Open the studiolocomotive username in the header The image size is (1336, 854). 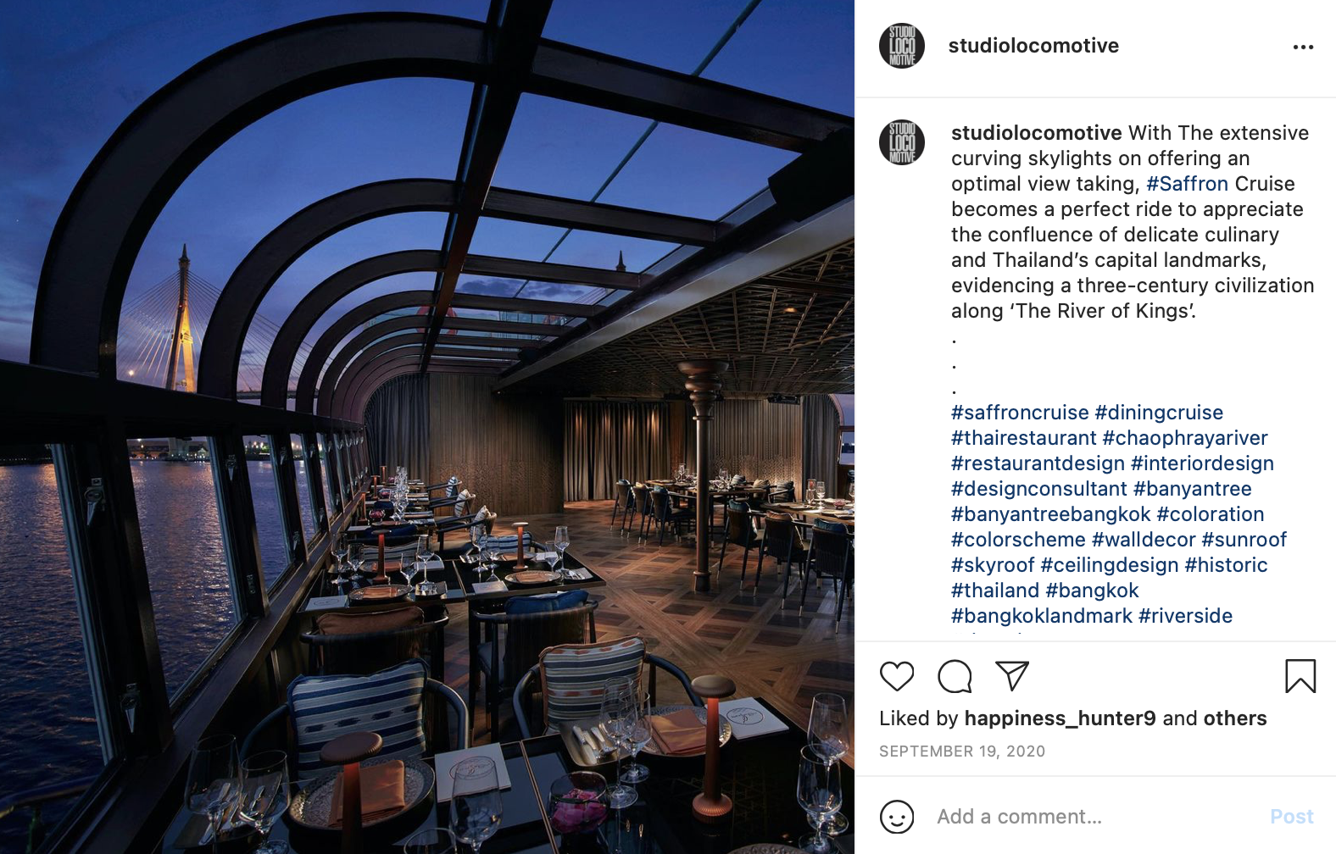pos(1033,46)
